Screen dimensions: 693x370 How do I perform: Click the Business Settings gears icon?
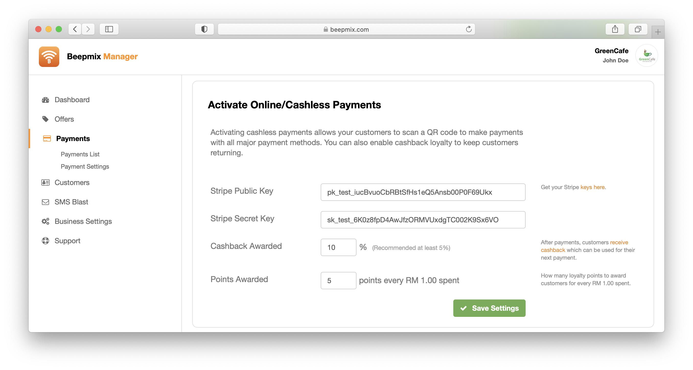tap(45, 221)
